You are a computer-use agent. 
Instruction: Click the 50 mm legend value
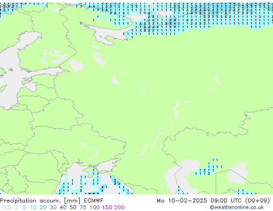click(73, 208)
